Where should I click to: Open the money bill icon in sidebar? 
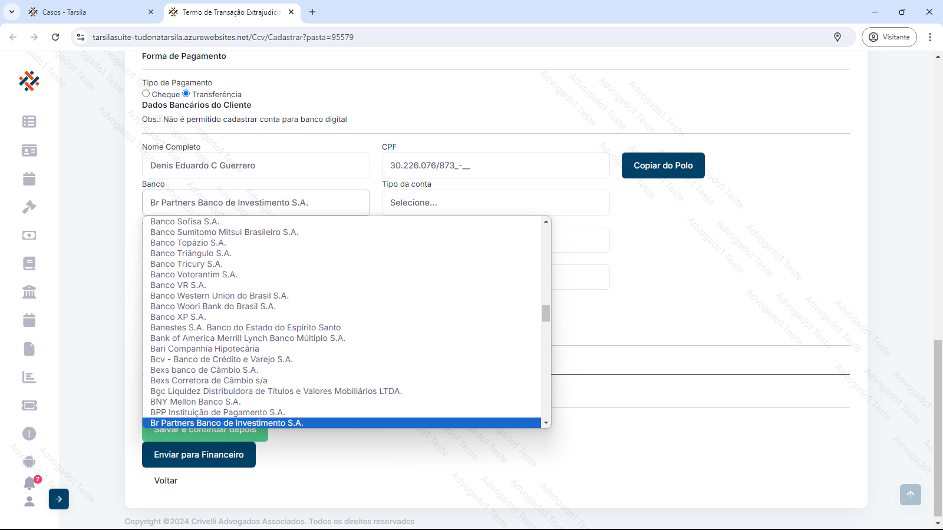click(x=29, y=235)
